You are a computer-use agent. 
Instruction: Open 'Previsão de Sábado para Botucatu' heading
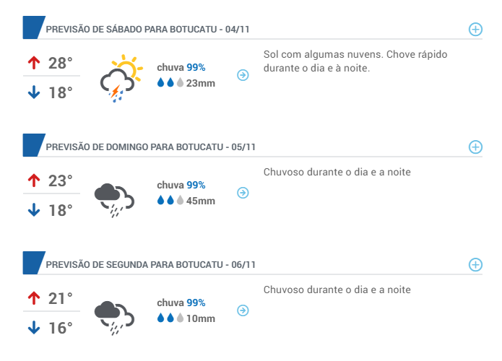tap(147, 30)
